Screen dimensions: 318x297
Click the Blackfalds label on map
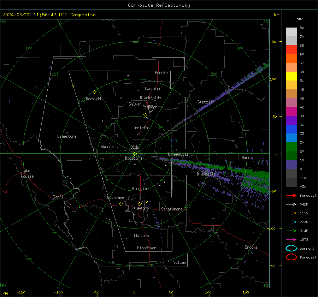tap(150, 98)
